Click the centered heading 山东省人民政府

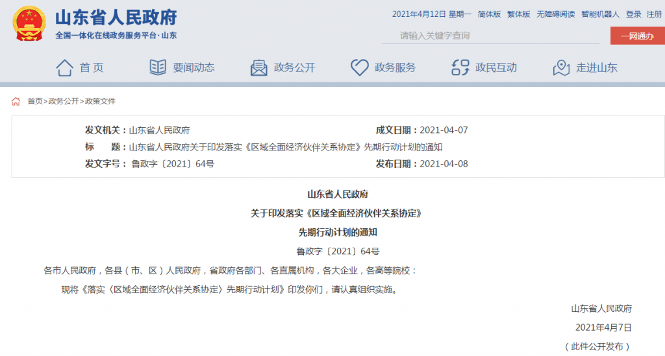coord(338,195)
